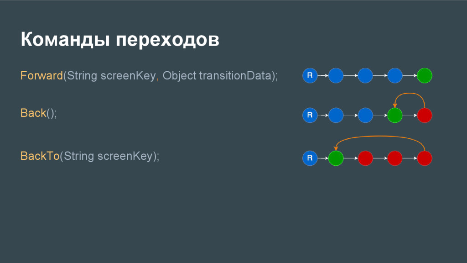The image size is (467, 263).
Task: Click the green end node in Forward row
Action: point(425,75)
